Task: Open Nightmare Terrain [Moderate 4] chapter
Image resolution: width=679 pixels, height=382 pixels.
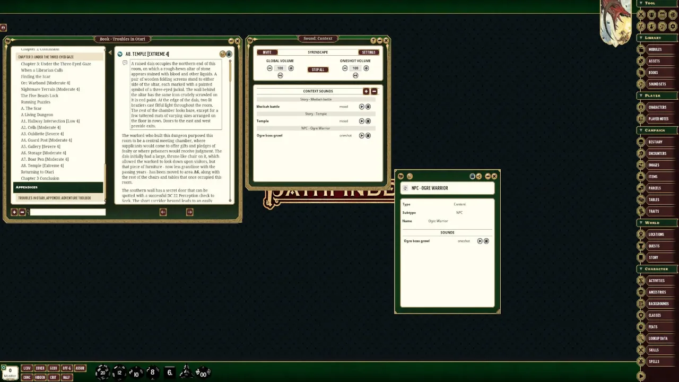Action: 50,89
